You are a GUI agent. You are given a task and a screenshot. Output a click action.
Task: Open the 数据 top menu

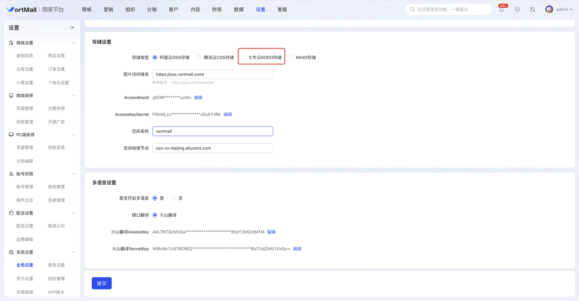239,9
